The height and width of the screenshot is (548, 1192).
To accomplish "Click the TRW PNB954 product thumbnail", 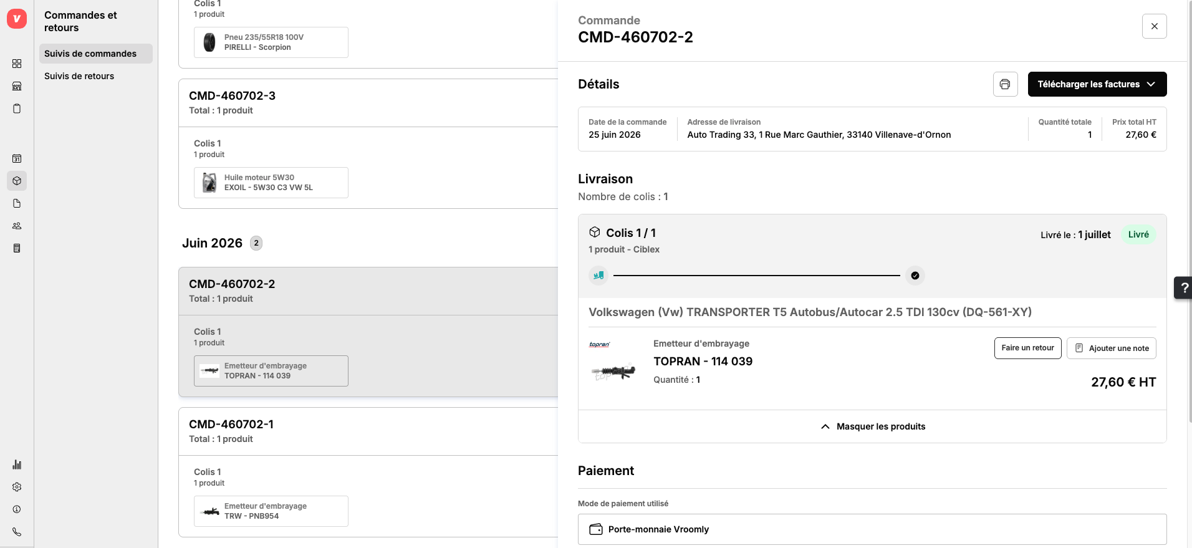I will click(x=209, y=511).
